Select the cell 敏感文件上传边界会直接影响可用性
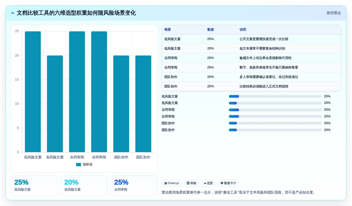 pos(266,58)
